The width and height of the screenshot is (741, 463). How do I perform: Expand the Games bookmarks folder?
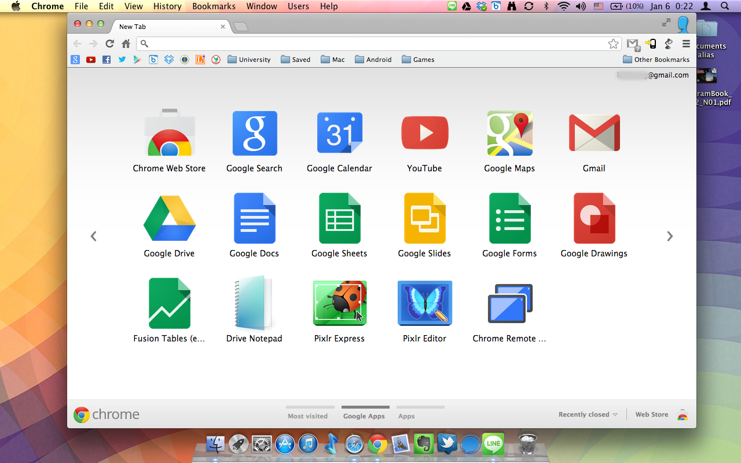click(418, 60)
